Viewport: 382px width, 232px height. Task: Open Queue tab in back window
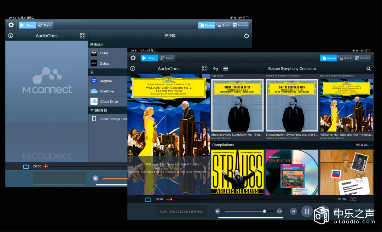coord(224,25)
